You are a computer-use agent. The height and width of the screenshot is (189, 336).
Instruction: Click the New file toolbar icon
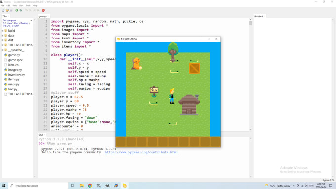pos(3,10)
